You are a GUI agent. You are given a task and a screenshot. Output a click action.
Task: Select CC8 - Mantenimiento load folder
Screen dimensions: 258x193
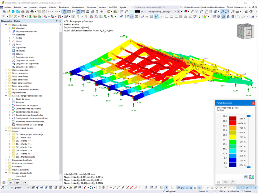[x=25, y=157]
